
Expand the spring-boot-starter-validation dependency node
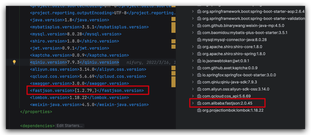click(x=193, y=18)
